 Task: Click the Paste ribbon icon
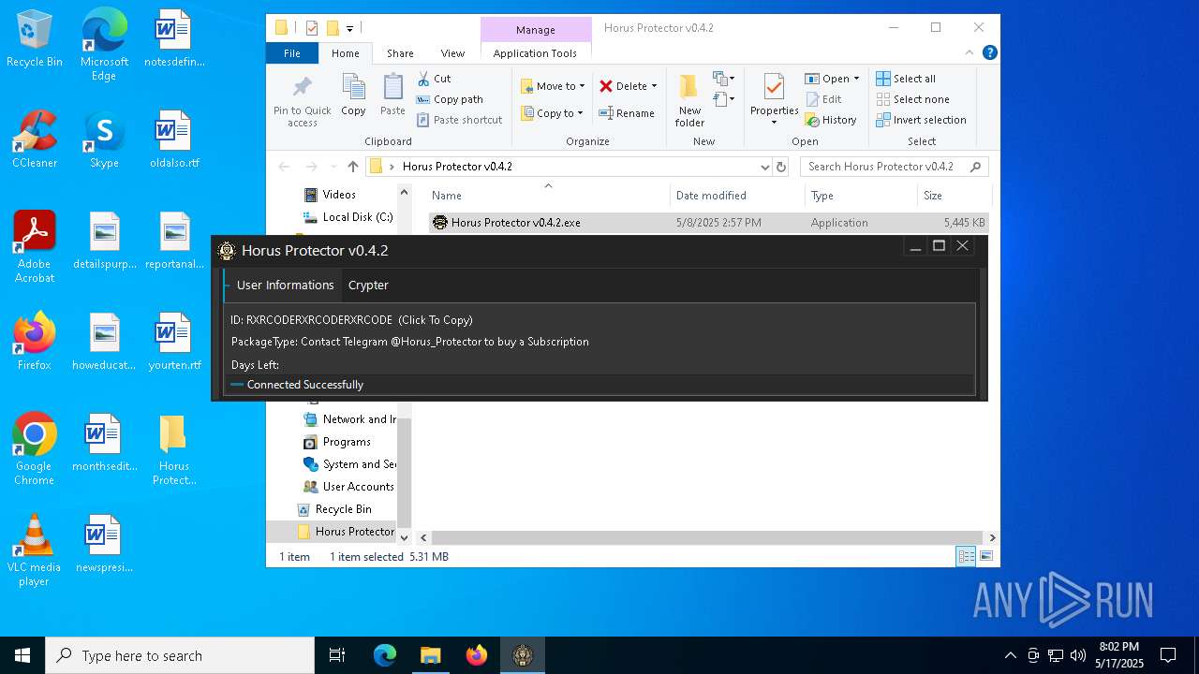(x=392, y=95)
